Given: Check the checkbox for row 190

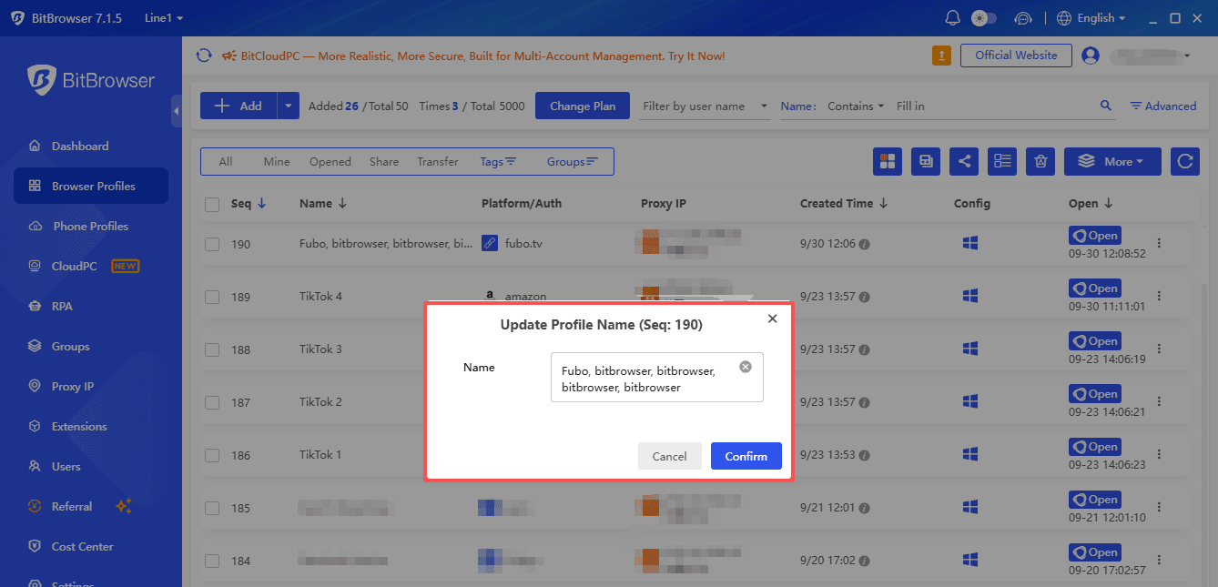Looking at the screenshot, I should 212,244.
